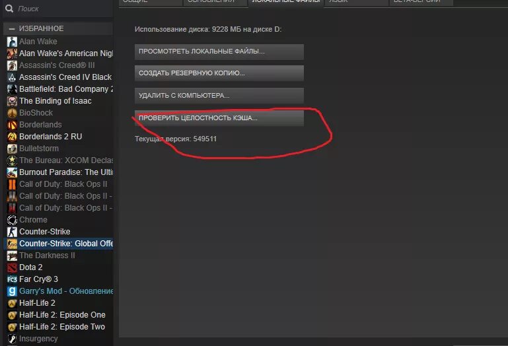Click the Counter-Strike game icon
The height and width of the screenshot is (346, 508).
click(12, 232)
